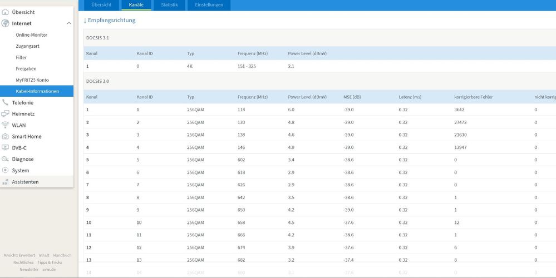556x278 pixels.
Task: Click the Handbuch link in footer
Action: tap(62, 255)
